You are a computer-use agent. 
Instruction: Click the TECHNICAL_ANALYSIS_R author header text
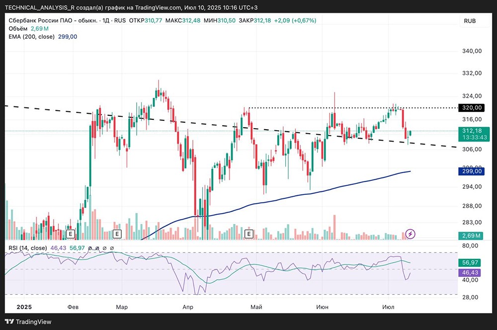[40, 7]
